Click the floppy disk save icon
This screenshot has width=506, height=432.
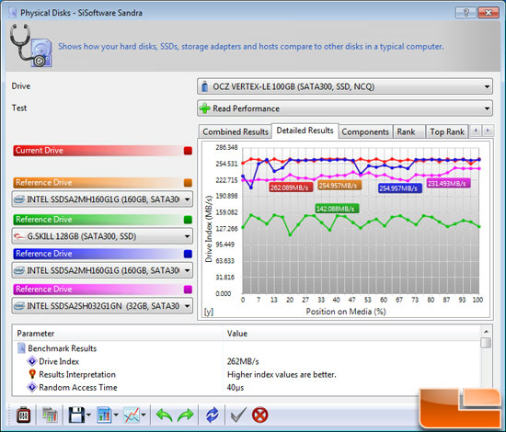(76, 415)
